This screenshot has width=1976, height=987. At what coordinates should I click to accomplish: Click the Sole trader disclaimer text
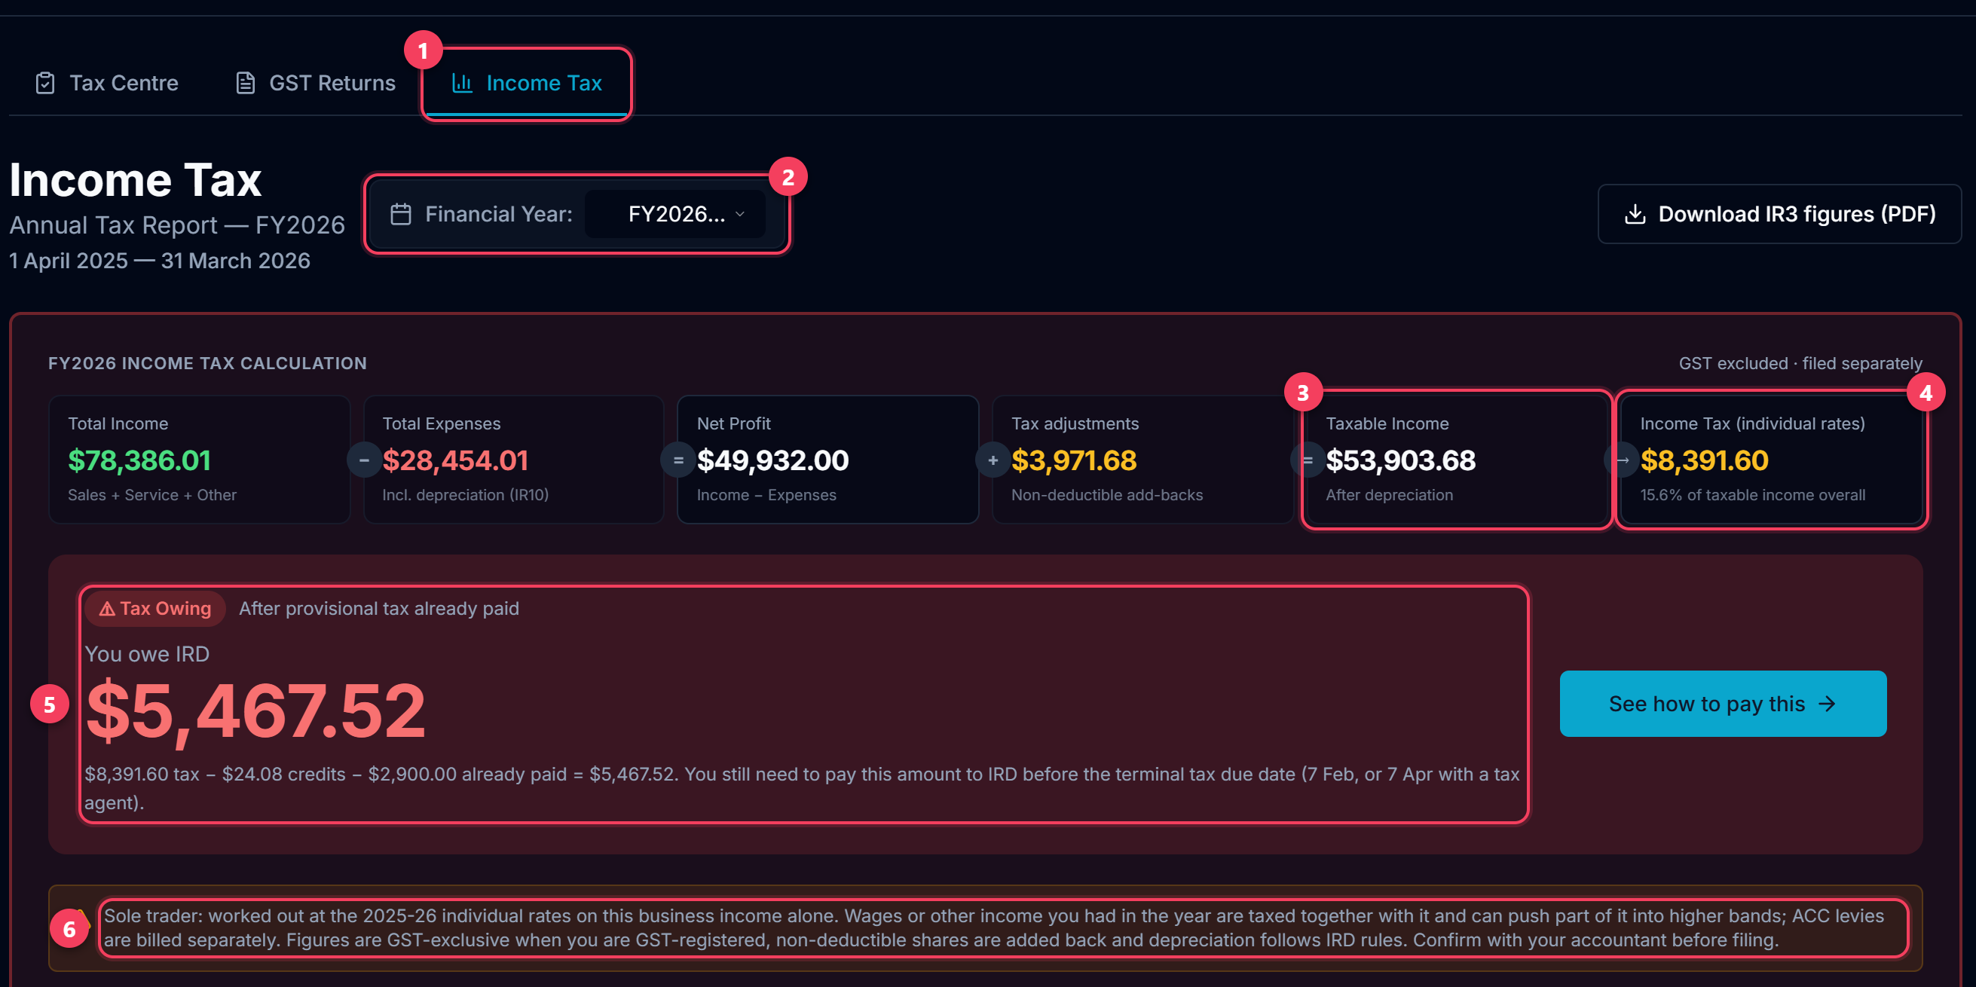(994, 927)
